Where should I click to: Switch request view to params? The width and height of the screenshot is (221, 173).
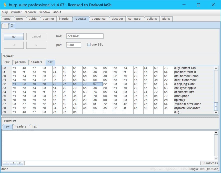(x=20, y=62)
